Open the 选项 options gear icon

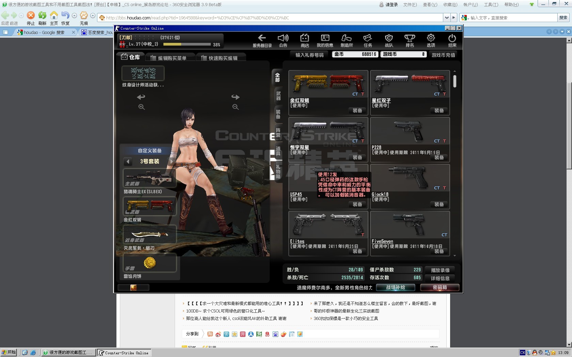pos(431,38)
